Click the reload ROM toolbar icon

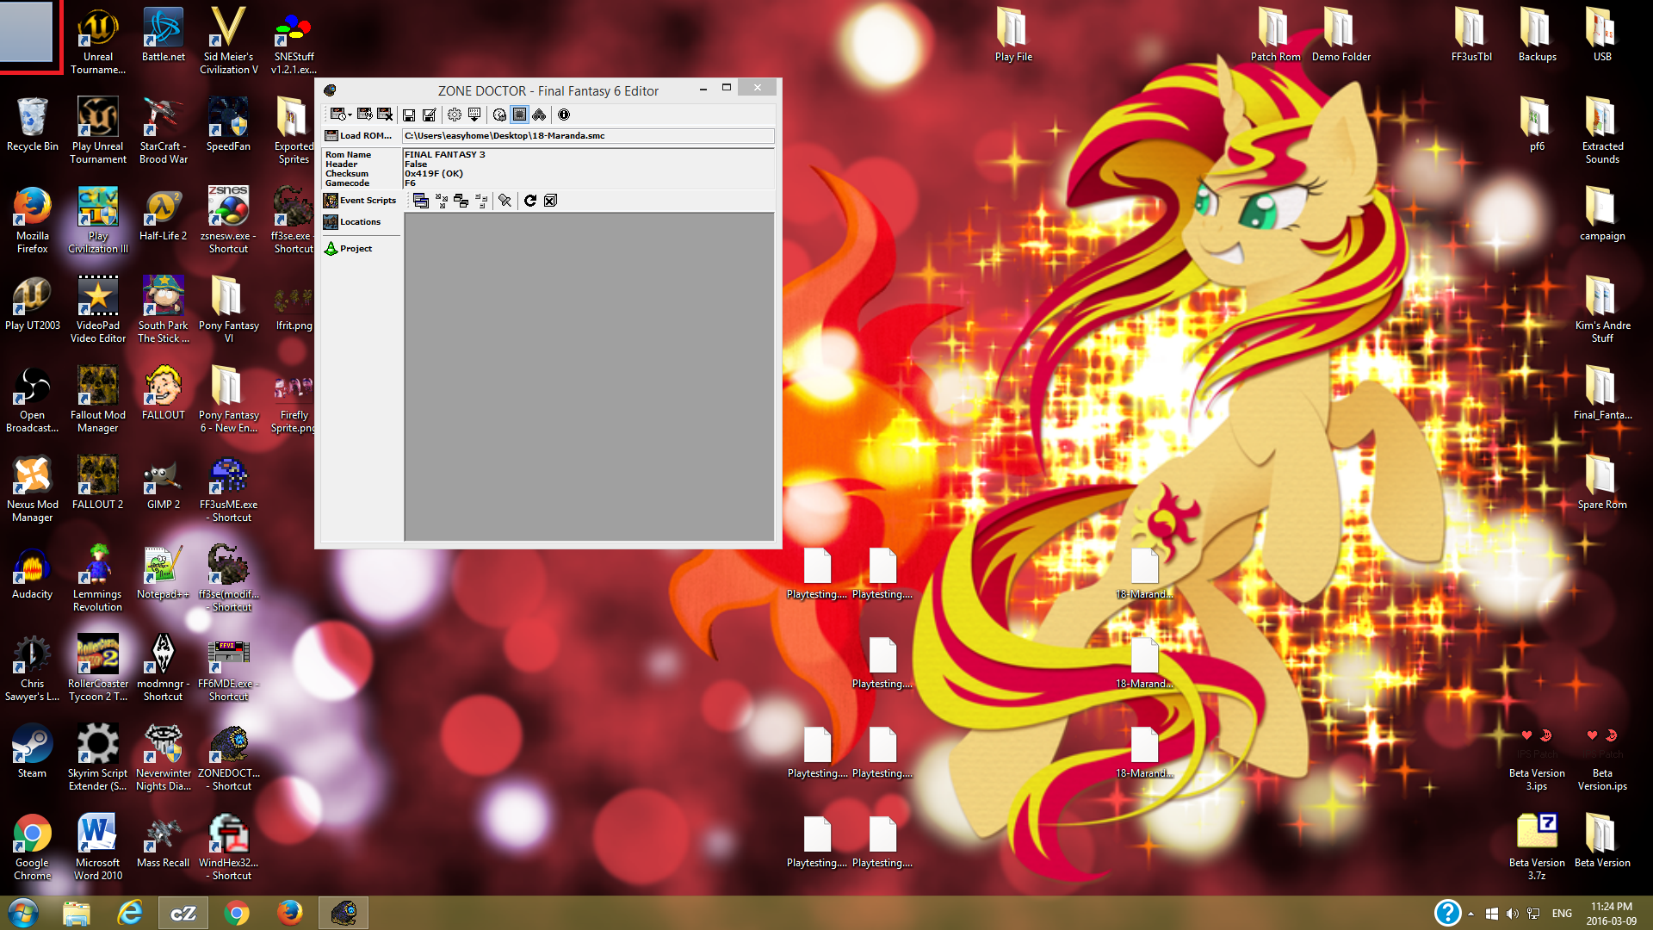pos(365,115)
